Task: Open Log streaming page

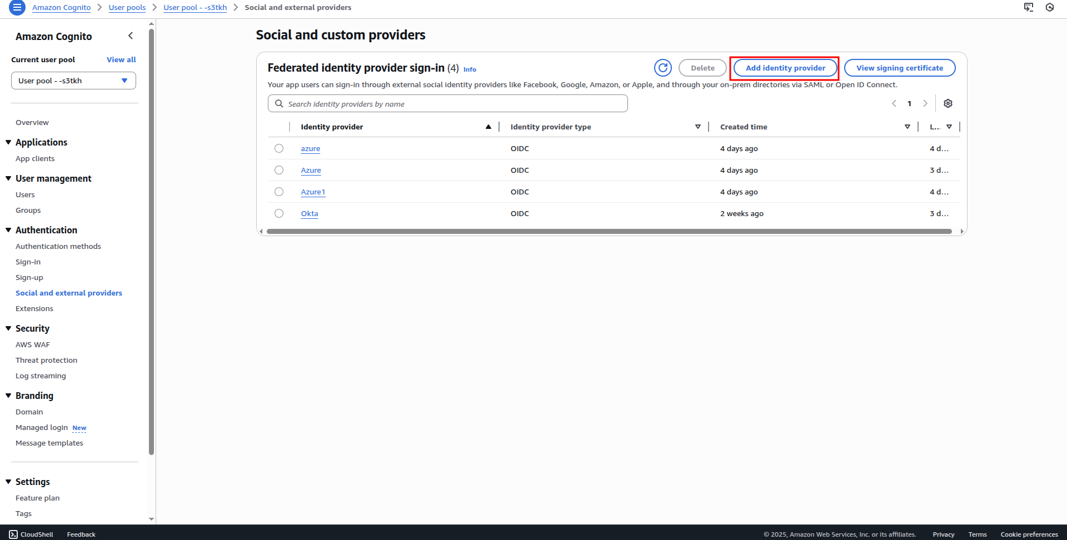Action: 41,376
